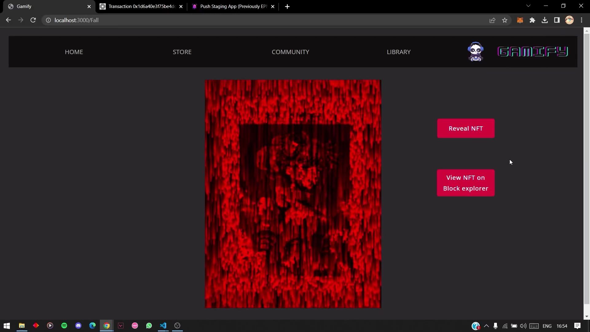The height and width of the screenshot is (332, 590).
Task: Open LIBRARY from the navbar
Action: (x=399, y=52)
